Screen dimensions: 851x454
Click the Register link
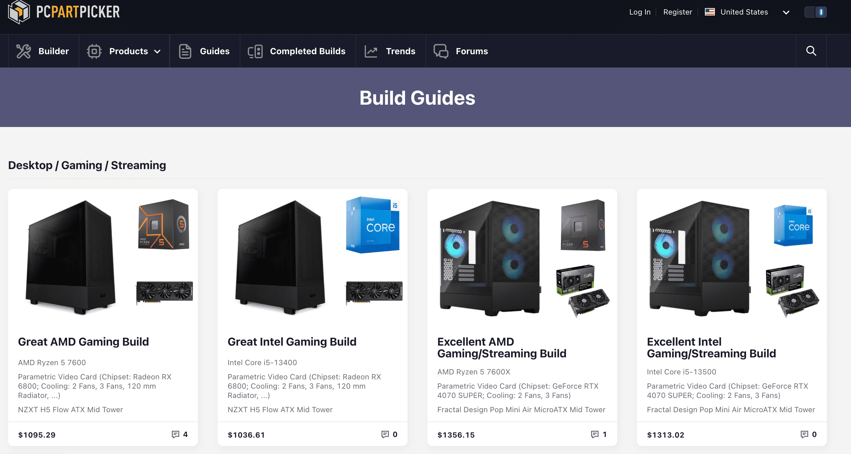click(678, 12)
